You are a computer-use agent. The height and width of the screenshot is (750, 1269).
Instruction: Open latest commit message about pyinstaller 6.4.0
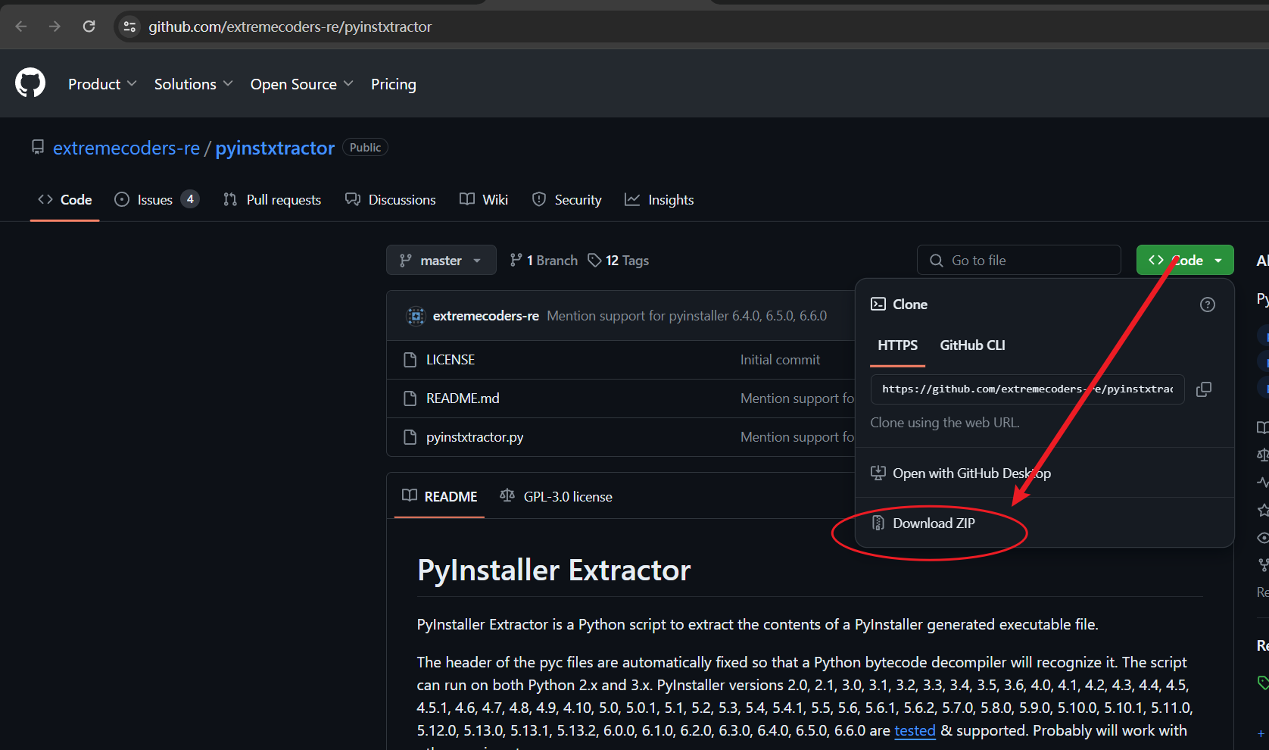687,316
